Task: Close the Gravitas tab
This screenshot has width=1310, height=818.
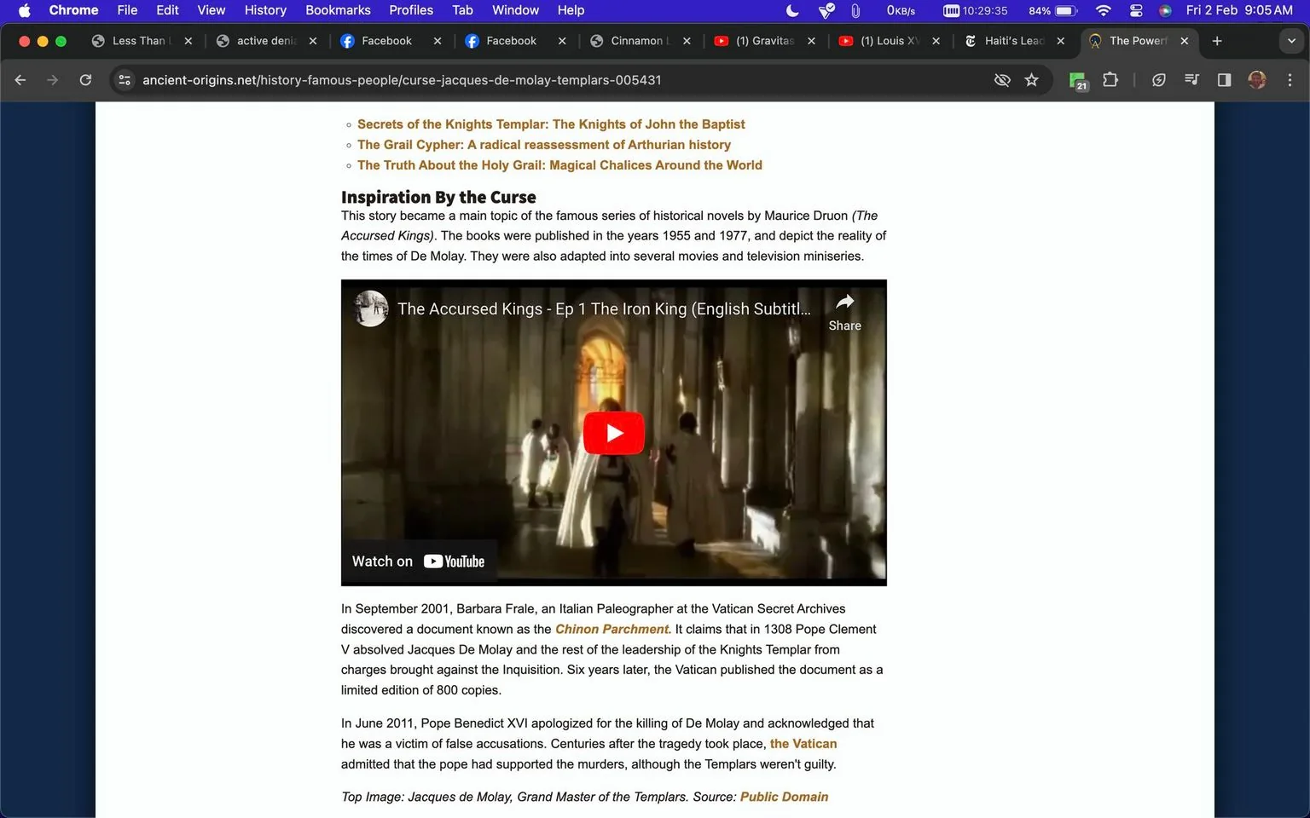Action: point(811,41)
